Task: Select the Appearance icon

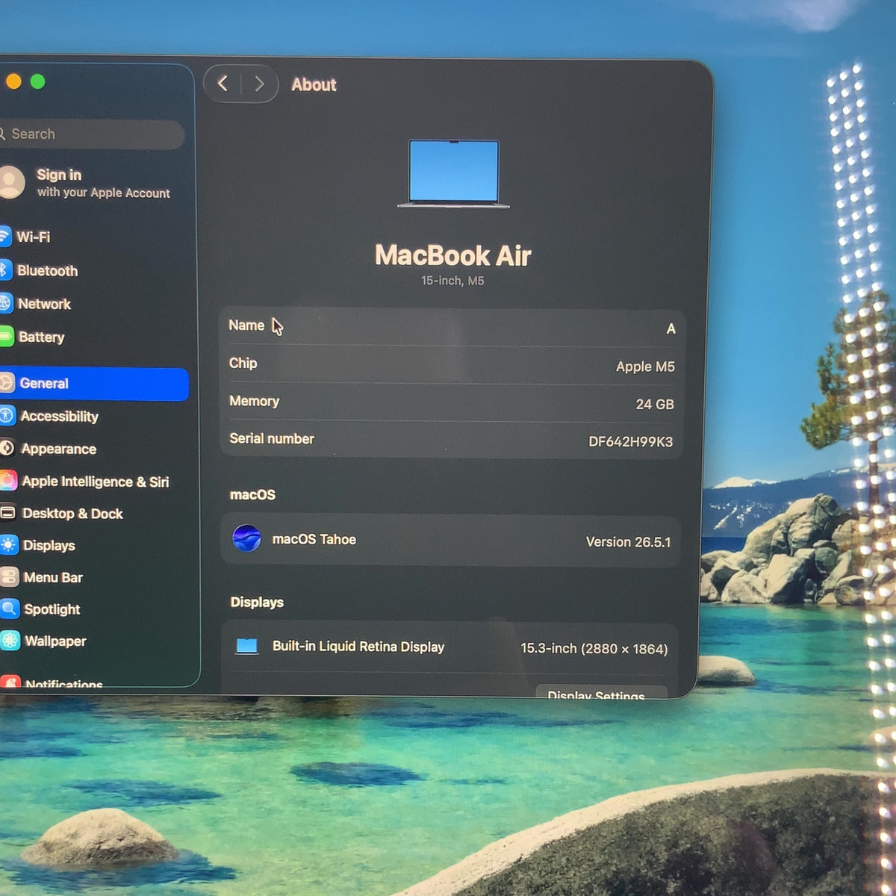Action: click(x=7, y=448)
